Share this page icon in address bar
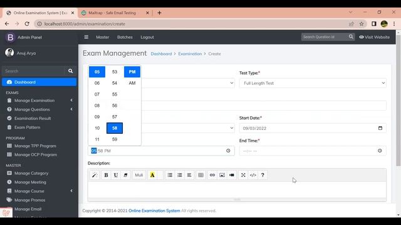 click(x=351, y=24)
